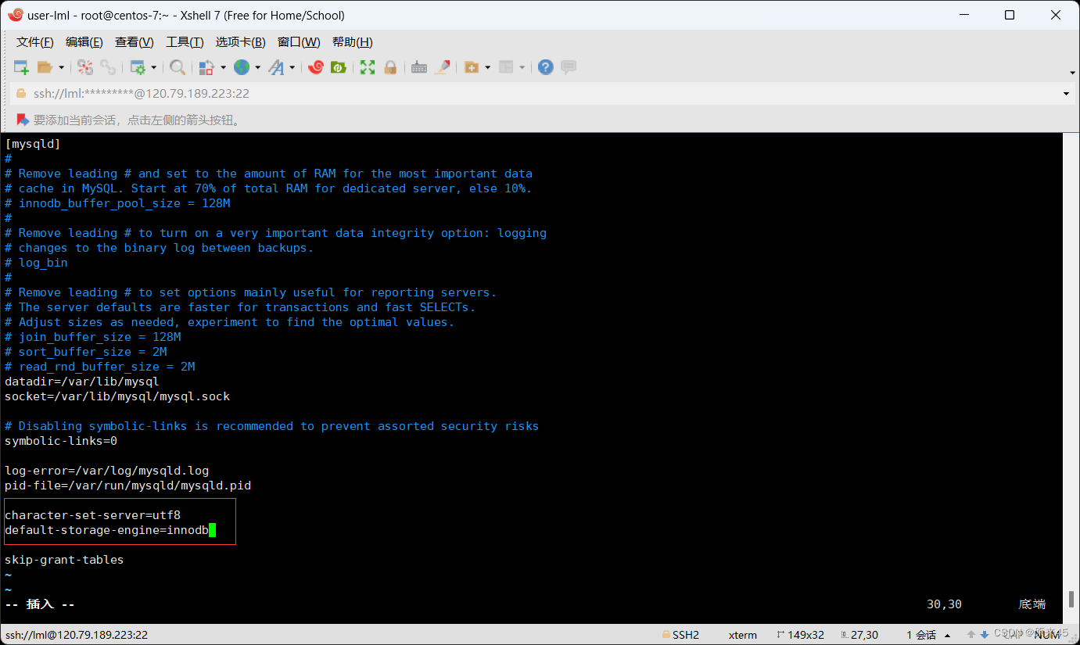Open the 工具(T) menu
The height and width of the screenshot is (645, 1080).
(x=185, y=42)
